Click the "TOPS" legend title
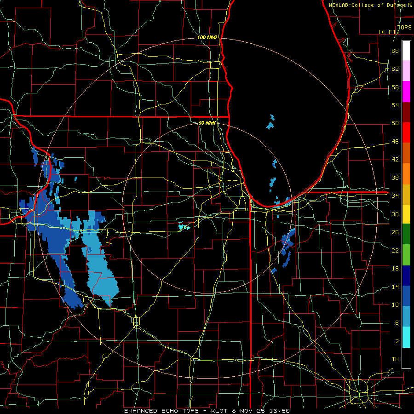 tap(404, 27)
